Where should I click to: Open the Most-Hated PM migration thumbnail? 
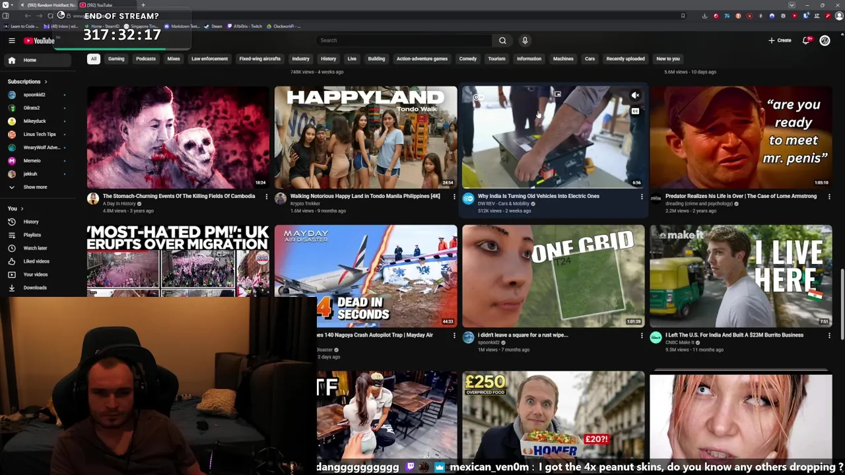tap(178, 261)
